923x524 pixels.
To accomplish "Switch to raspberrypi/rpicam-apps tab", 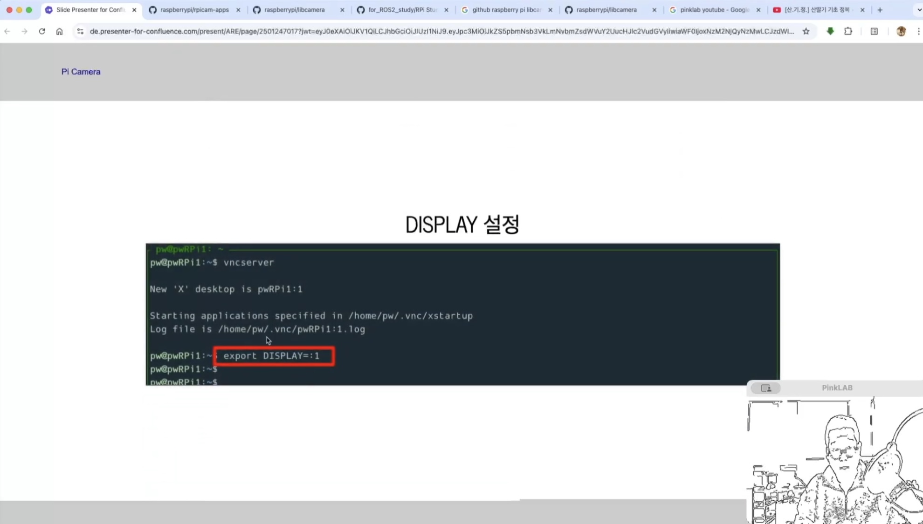I will point(194,10).
